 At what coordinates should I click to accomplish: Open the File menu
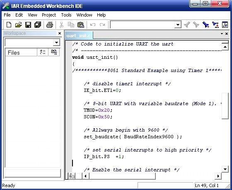point(7,15)
